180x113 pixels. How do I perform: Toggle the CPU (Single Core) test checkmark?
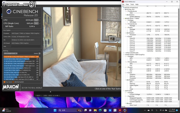[40, 23]
